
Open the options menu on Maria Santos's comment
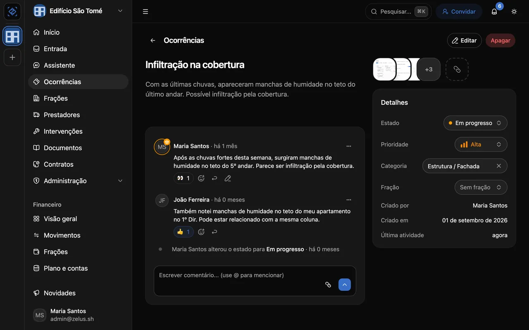click(x=349, y=146)
